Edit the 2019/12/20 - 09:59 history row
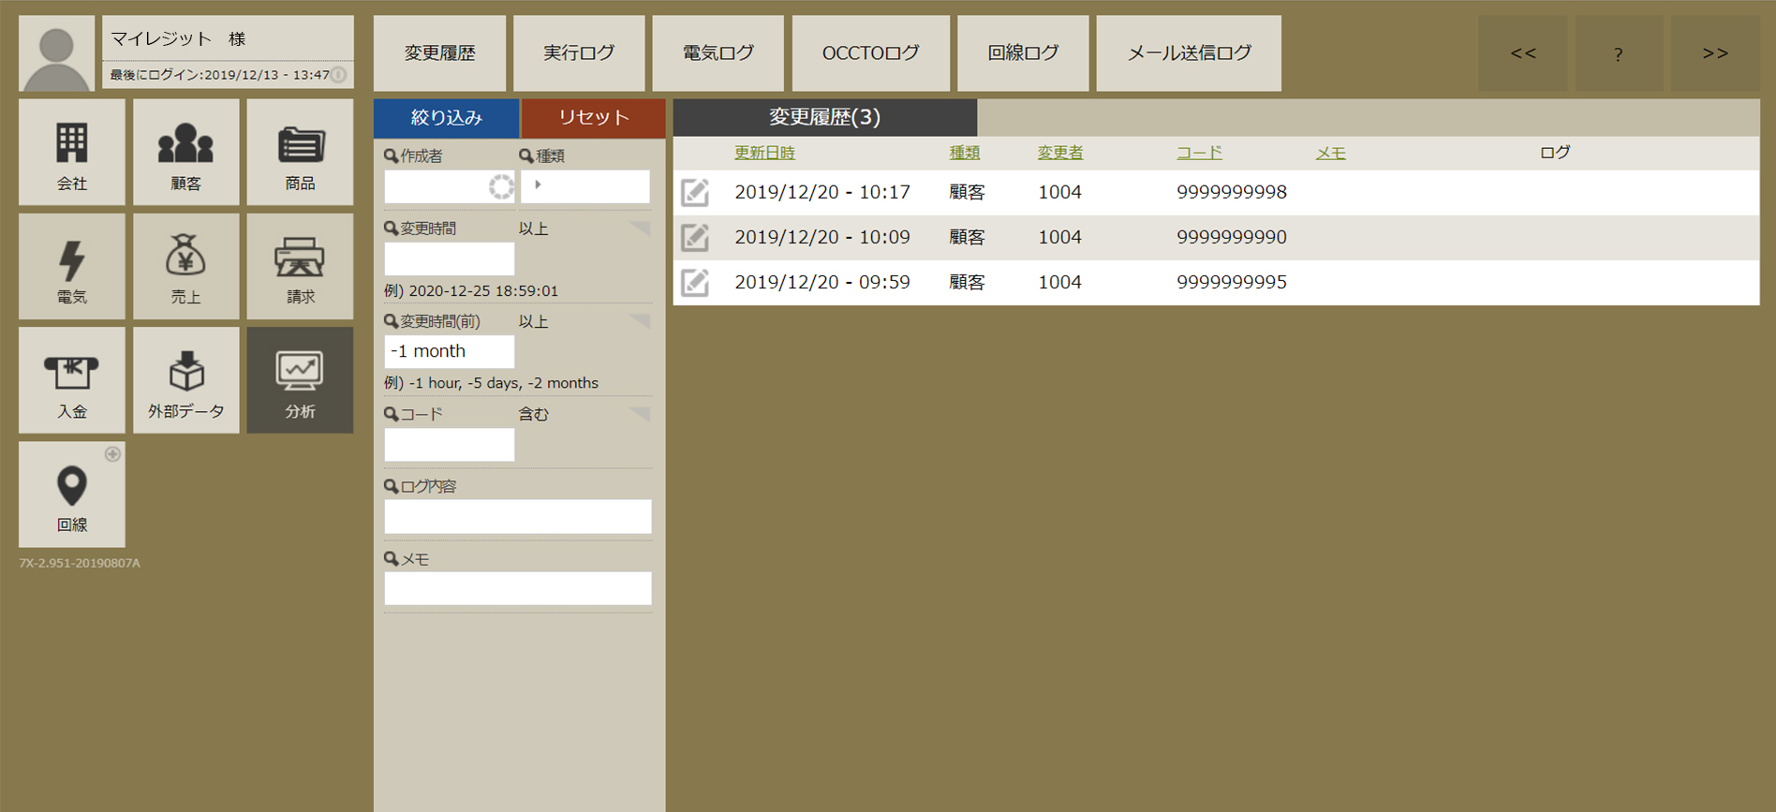Viewport: 1776px width, 812px height. click(695, 282)
